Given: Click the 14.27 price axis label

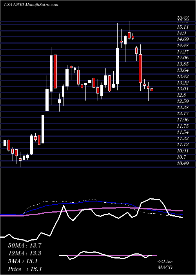Looking at the screenshot, I should (183, 52).
